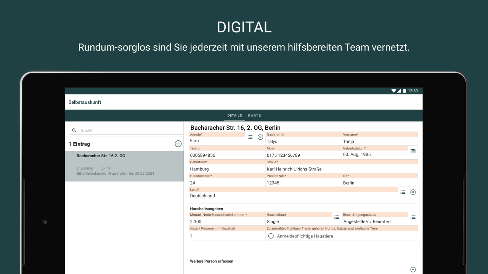Click the 12:30 clock in status bar
This screenshot has height=274, width=488.
pos(413,91)
